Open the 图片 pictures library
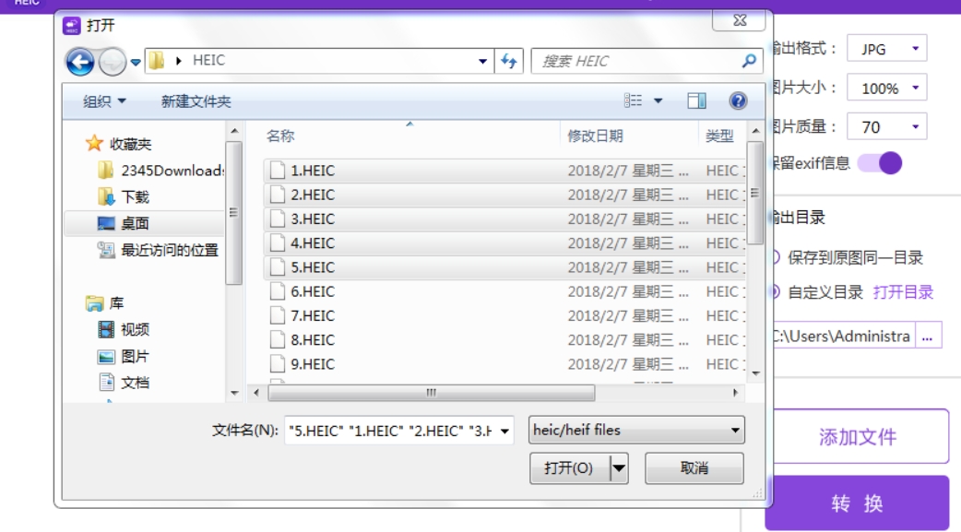Image resolution: width=961 pixels, height=532 pixels. [125, 356]
